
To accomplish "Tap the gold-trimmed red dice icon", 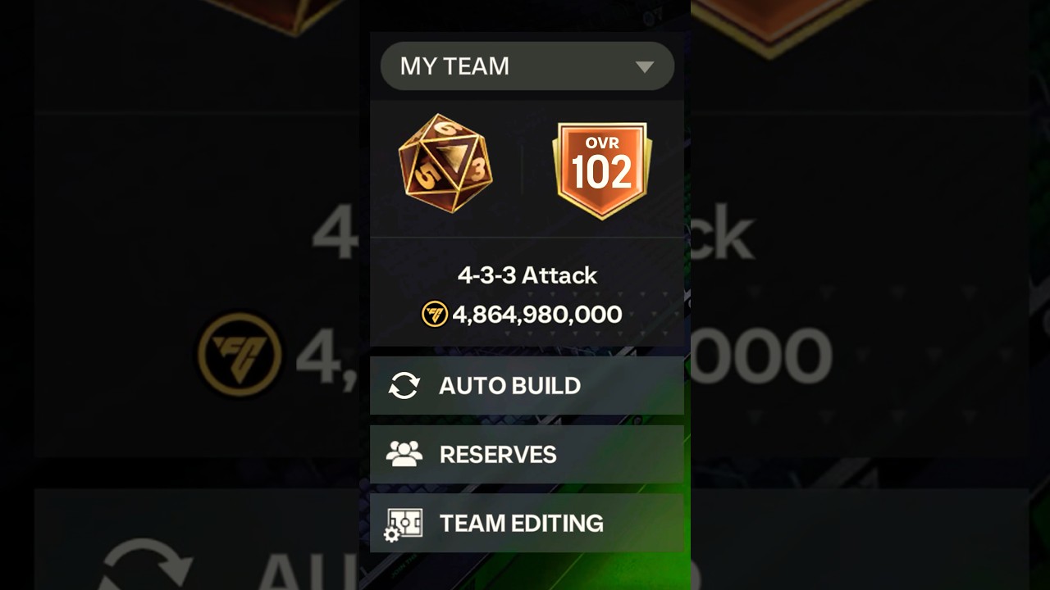I will coord(446,164).
